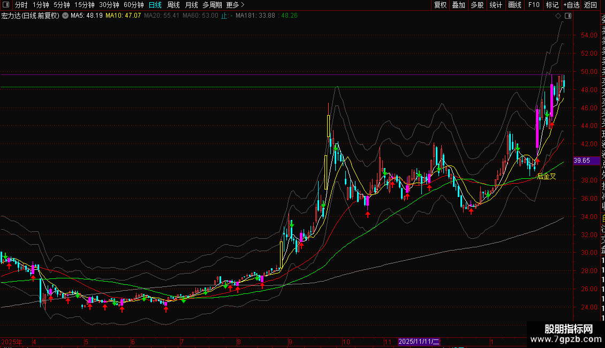Select the 60分钟 period tab

point(133,5)
